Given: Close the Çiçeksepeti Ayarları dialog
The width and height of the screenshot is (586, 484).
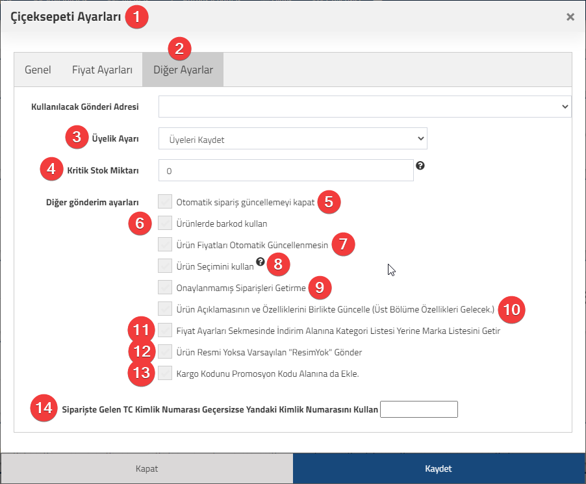Looking at the screenshot, I should (x=570, y=17).
